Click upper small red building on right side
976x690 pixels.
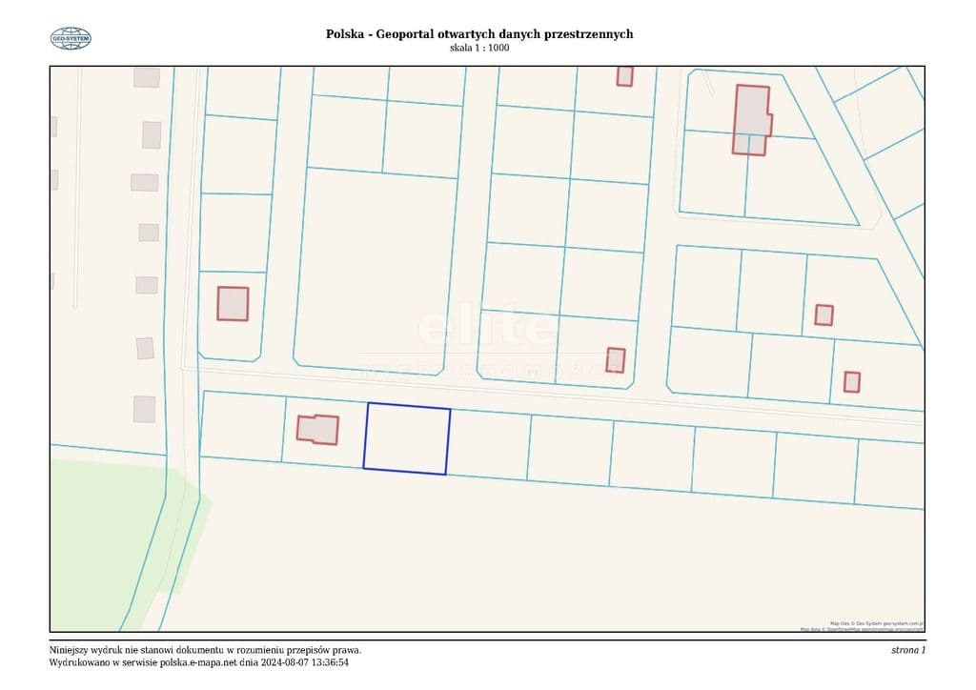click(x=823, y=315)
